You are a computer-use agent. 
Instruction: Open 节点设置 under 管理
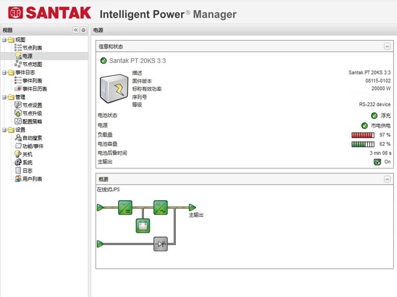32,105
